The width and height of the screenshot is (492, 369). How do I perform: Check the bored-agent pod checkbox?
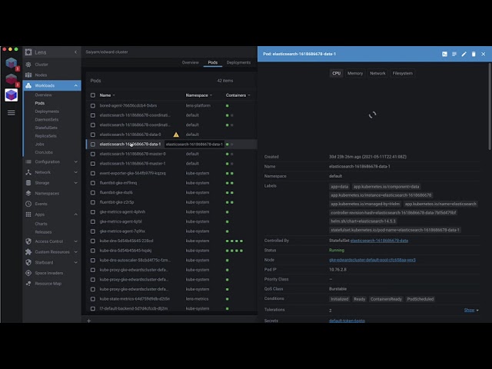[x=93, y=106]
